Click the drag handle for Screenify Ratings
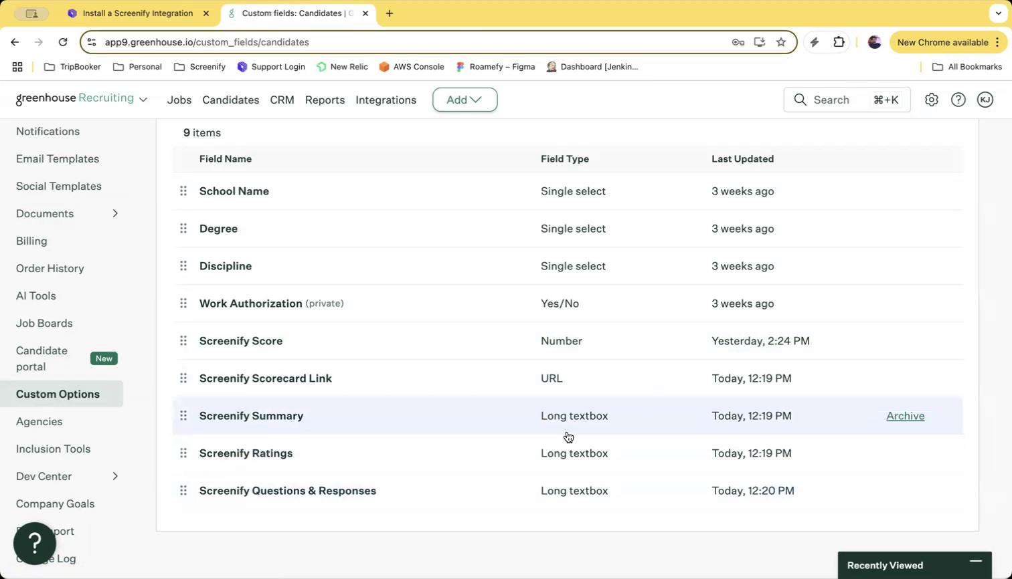Screen dimensions: 1012x579 pyautogui.click(x=183, y=453)
